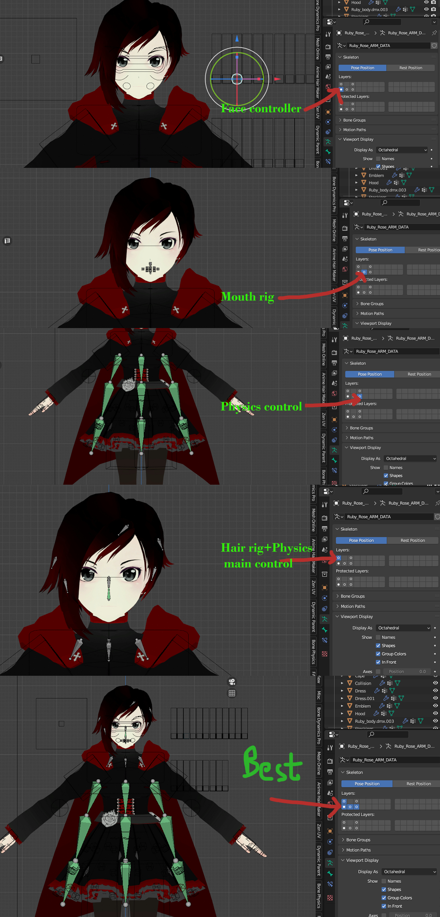Click green mesh data icon on Dress.001 row

[x=401, y=698]
